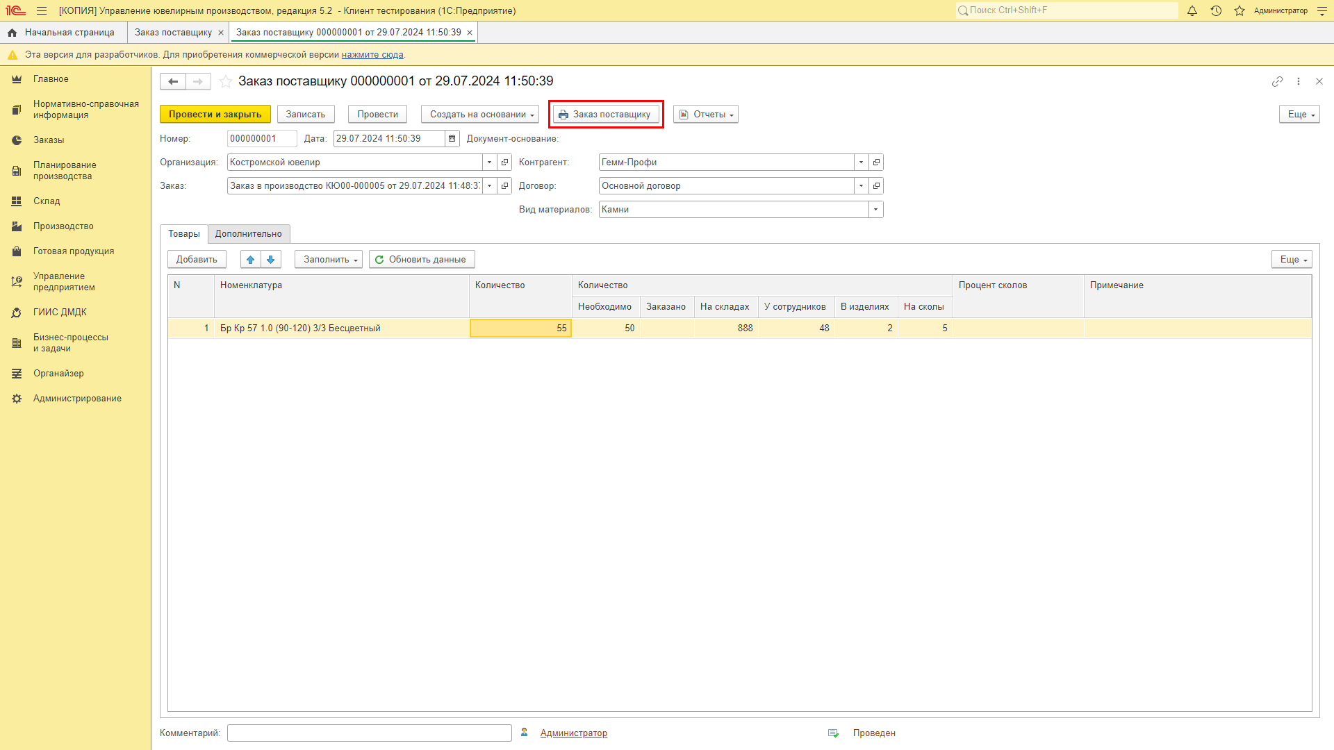Expand Договор dropdown arrow

coord(861,186)
